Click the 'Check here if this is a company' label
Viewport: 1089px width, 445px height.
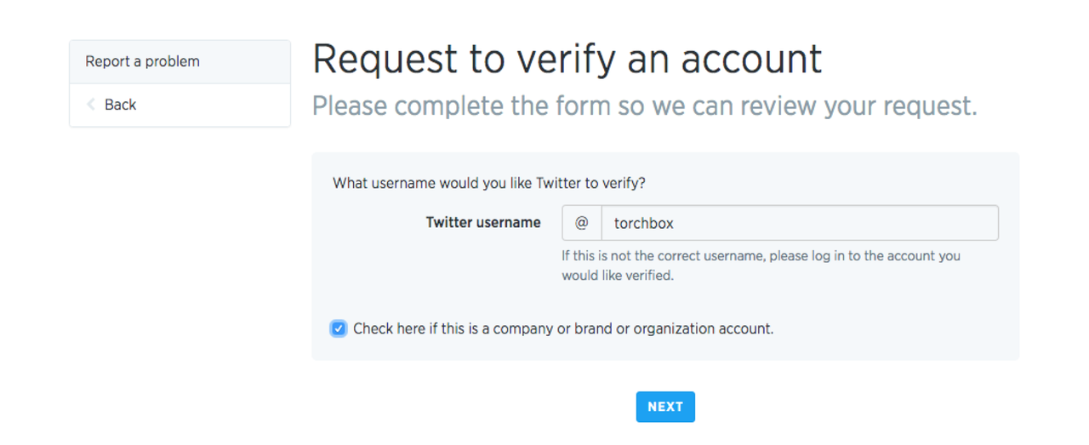562,328
